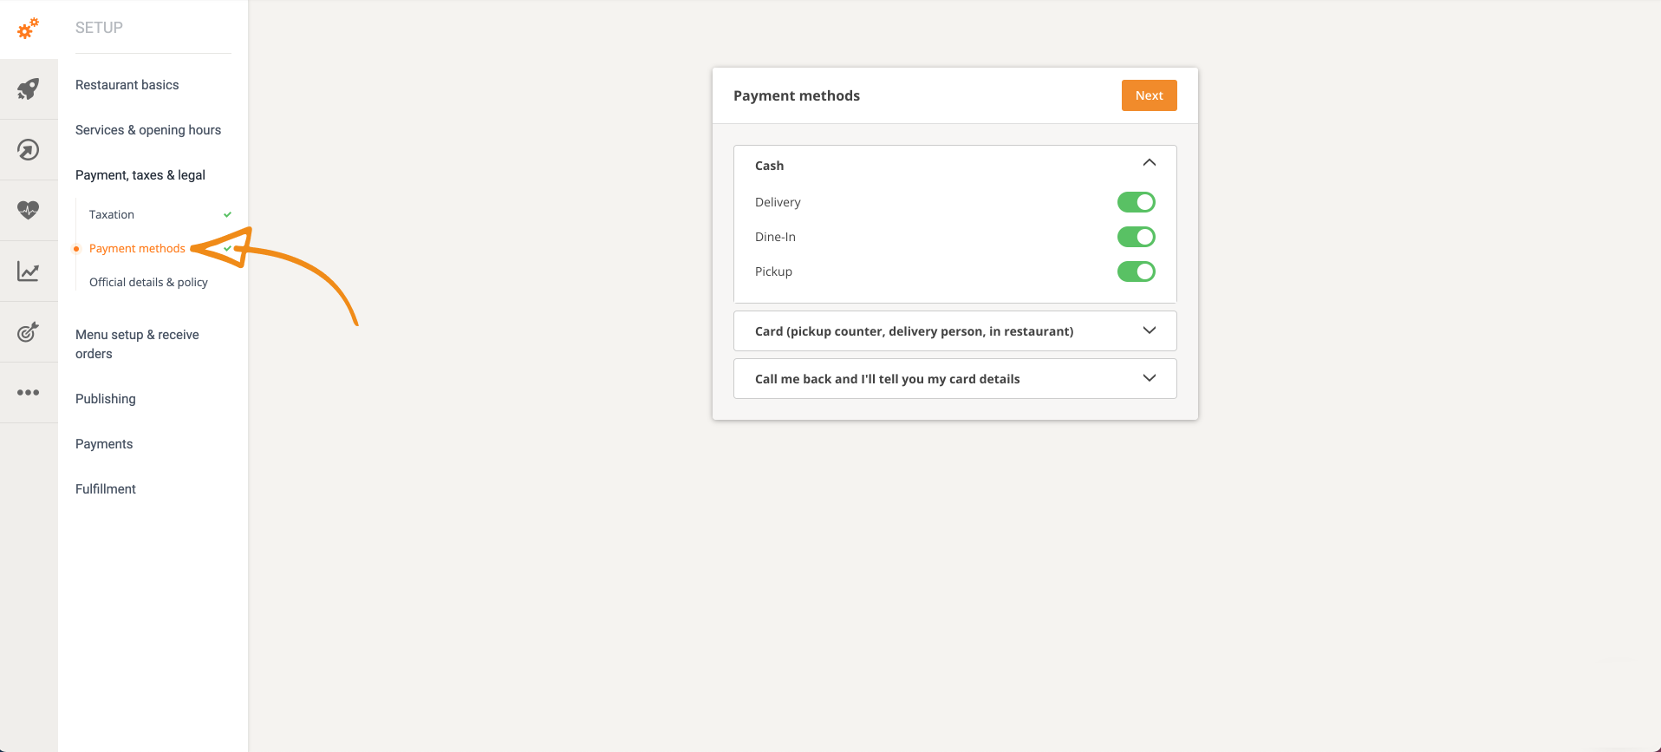Open the three-dots more icon
Image resolution: width=1661 pixels, height=752 pixels.
29,392
